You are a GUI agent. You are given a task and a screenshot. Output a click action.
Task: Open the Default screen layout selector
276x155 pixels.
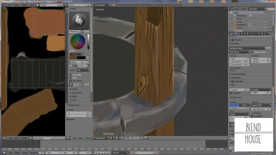(x=49, y=5)
